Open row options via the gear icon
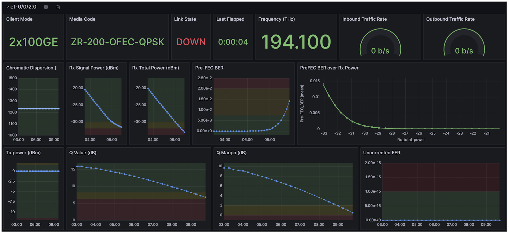This screenshot has height=234, width=509. (x=46, y=7)
